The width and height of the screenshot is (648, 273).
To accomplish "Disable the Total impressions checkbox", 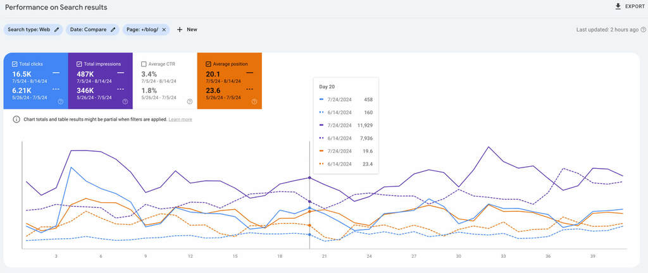I will (x=79, y=64).
